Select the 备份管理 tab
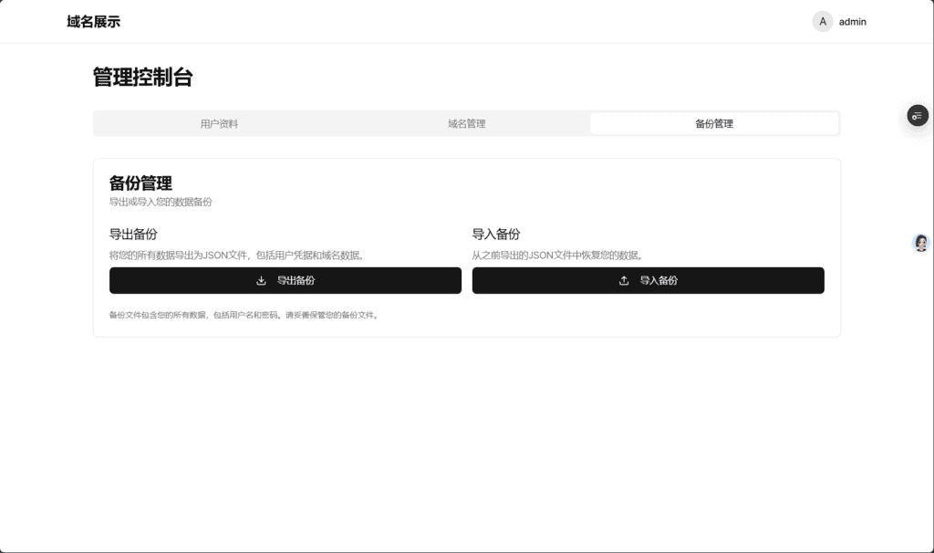Image resolution: width=934 pixels, height=553 pixels. click(x=714, y=123)
